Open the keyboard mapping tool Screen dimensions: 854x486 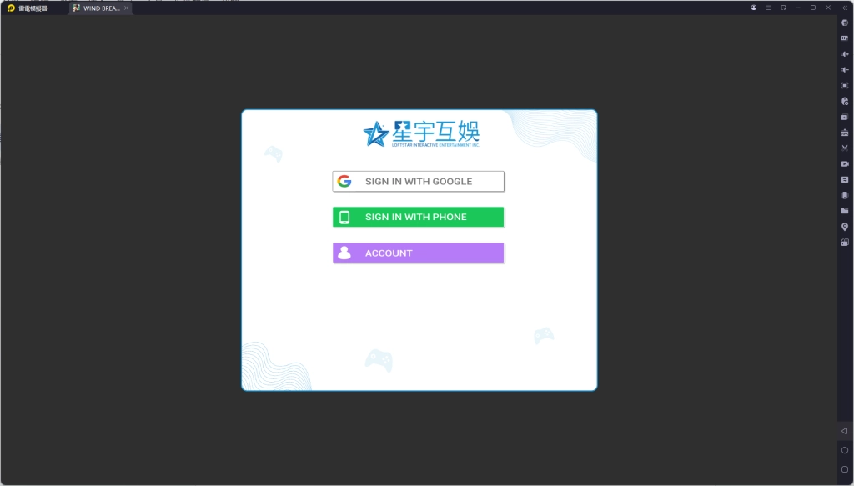(845, 38)
